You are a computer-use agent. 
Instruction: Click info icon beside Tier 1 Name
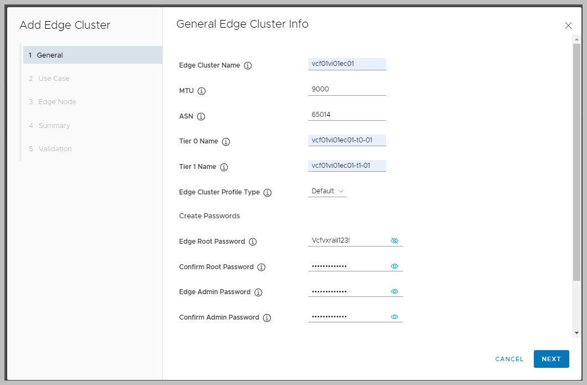pyautogui.click(x=224, y=167)
